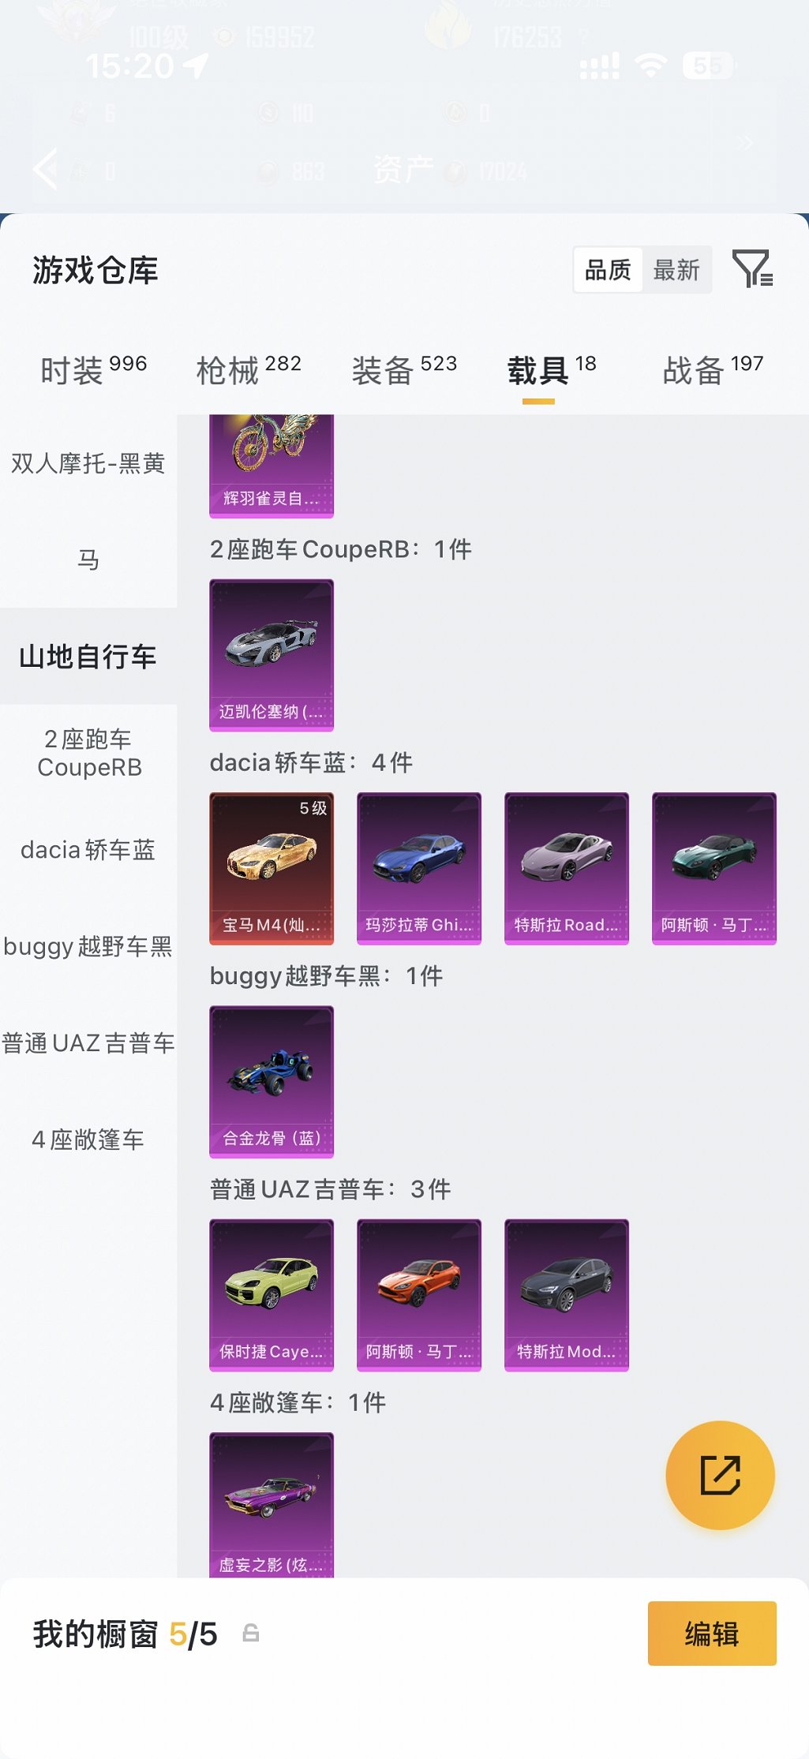Image resolution: width=809 pixels, height=1759 pixels.
Task: Click the 编辑 button
Action: coord(712,1633)
